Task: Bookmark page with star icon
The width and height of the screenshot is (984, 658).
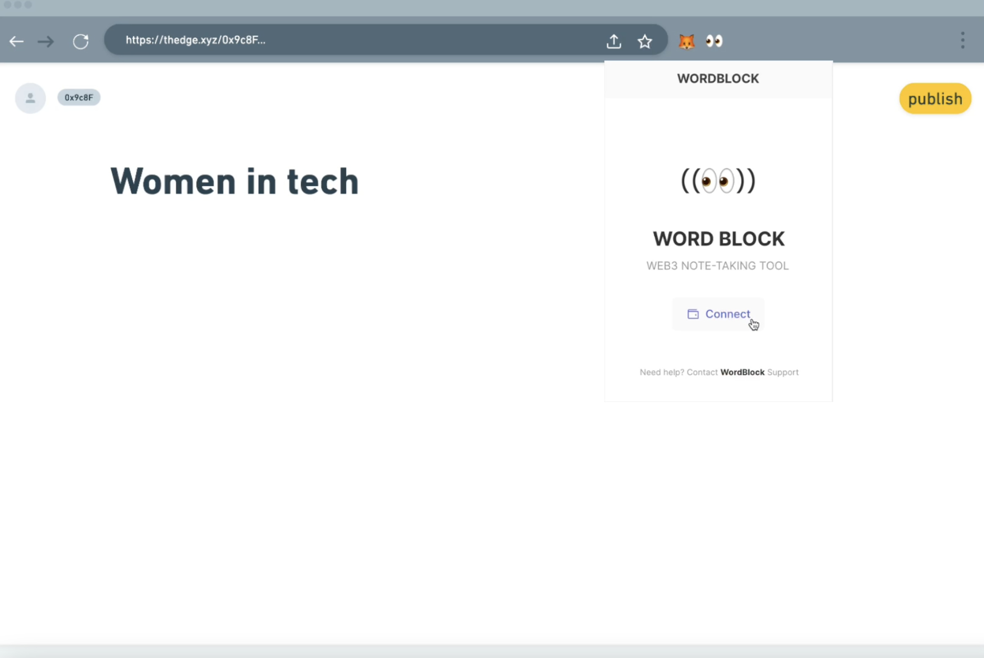Action: tap(644, 41)
